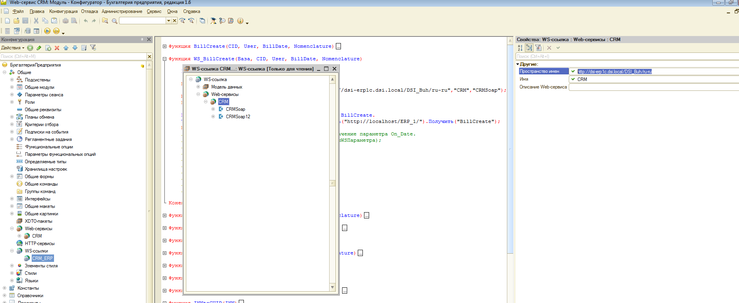This screenshot has width=739, height=303.
Task: Click the Undo arrow icon
Action: [x=85, y=21]
